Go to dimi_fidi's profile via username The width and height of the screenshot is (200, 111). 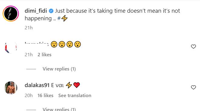pyautogui.click(x=36, y=11)
